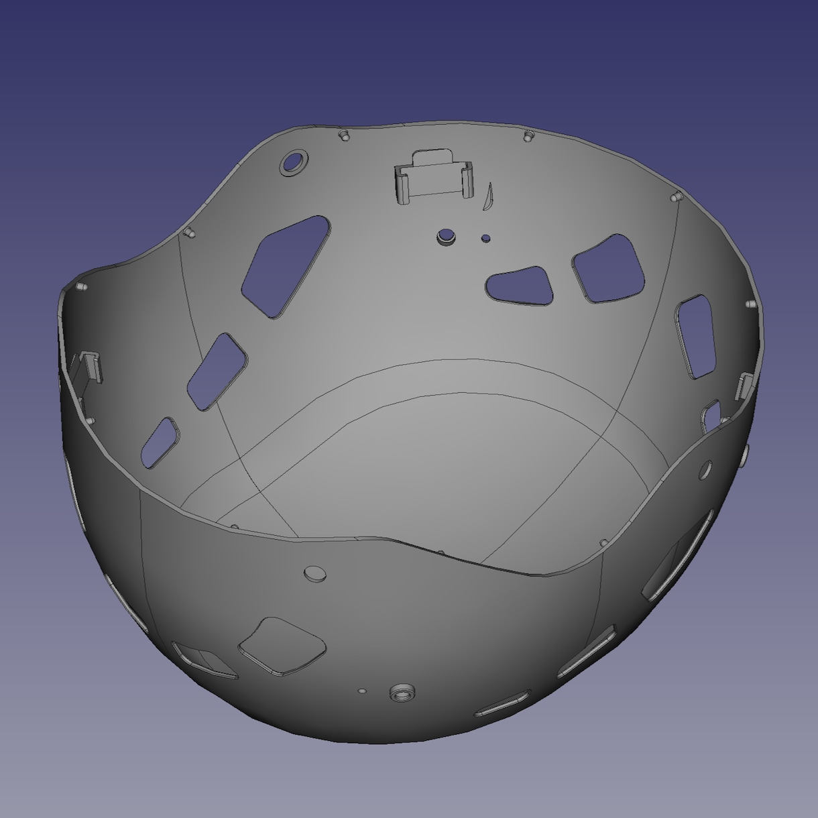Select the oval hole on the outer right side
Image resolution: width=818 pixels, height=818 pixels.
click(x=705, y=470)
